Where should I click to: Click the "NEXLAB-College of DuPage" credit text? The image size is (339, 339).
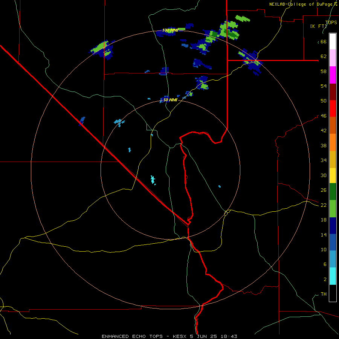301,4
